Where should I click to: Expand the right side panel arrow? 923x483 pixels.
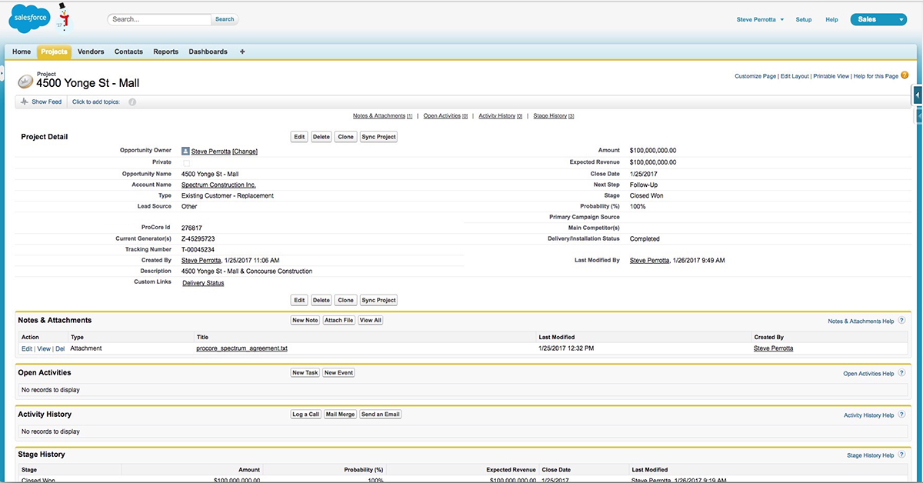click(x=918, y=95)
